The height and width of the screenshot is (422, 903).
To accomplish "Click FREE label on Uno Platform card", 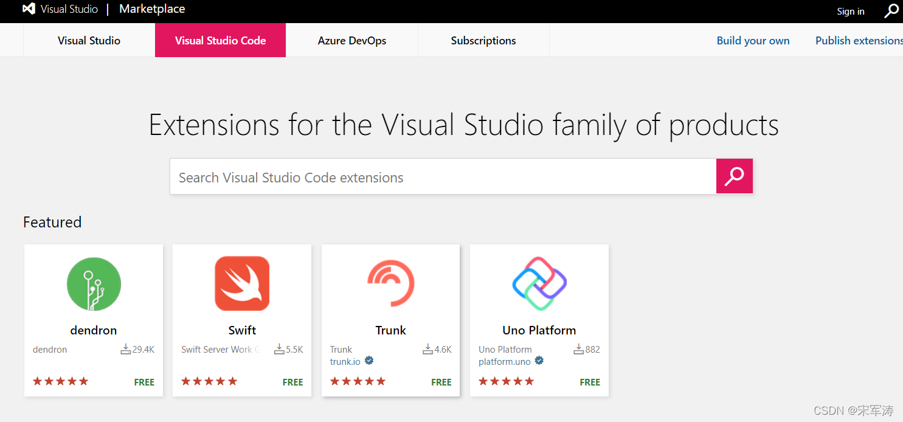I will 590,382.
